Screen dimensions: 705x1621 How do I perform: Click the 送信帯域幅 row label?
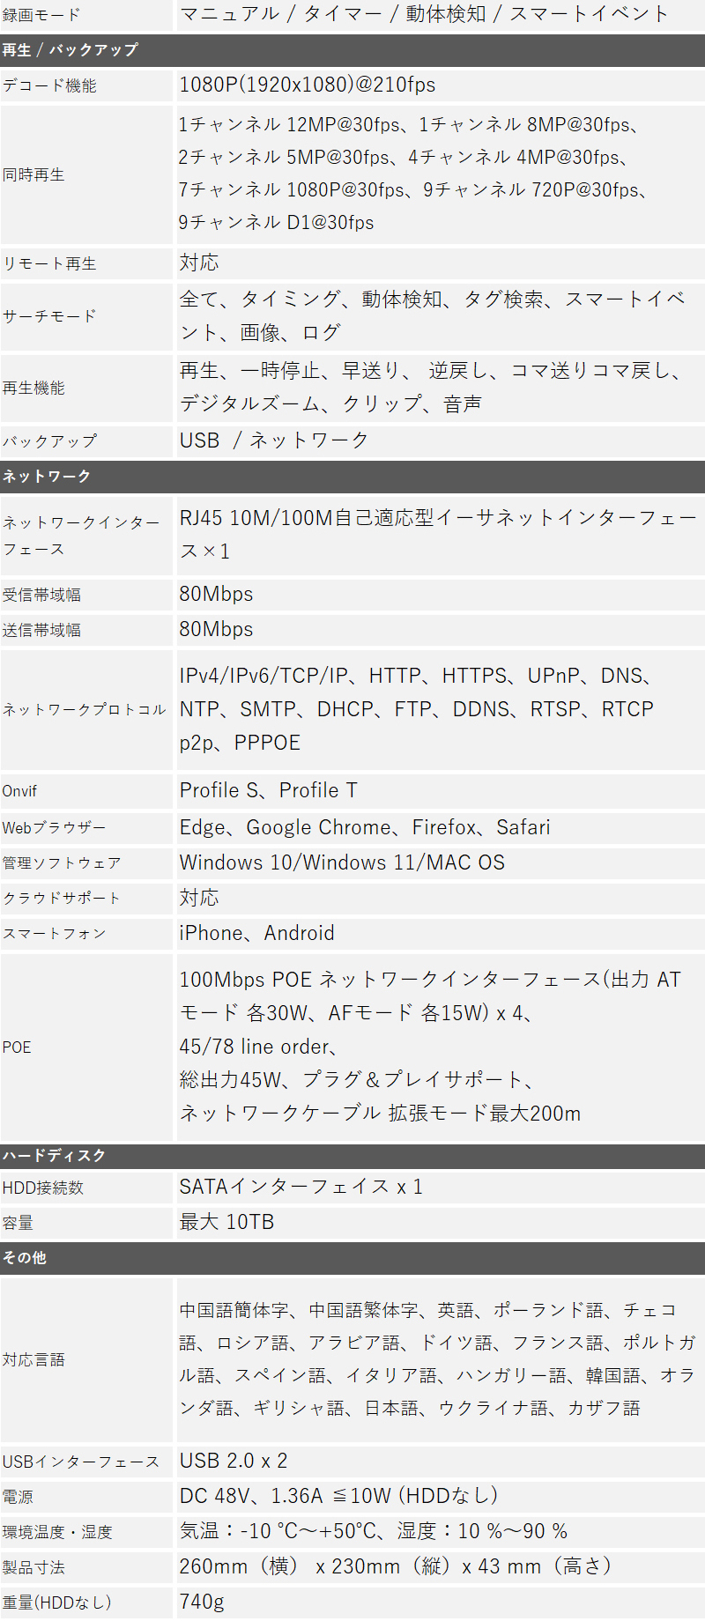tap(41, 630)
